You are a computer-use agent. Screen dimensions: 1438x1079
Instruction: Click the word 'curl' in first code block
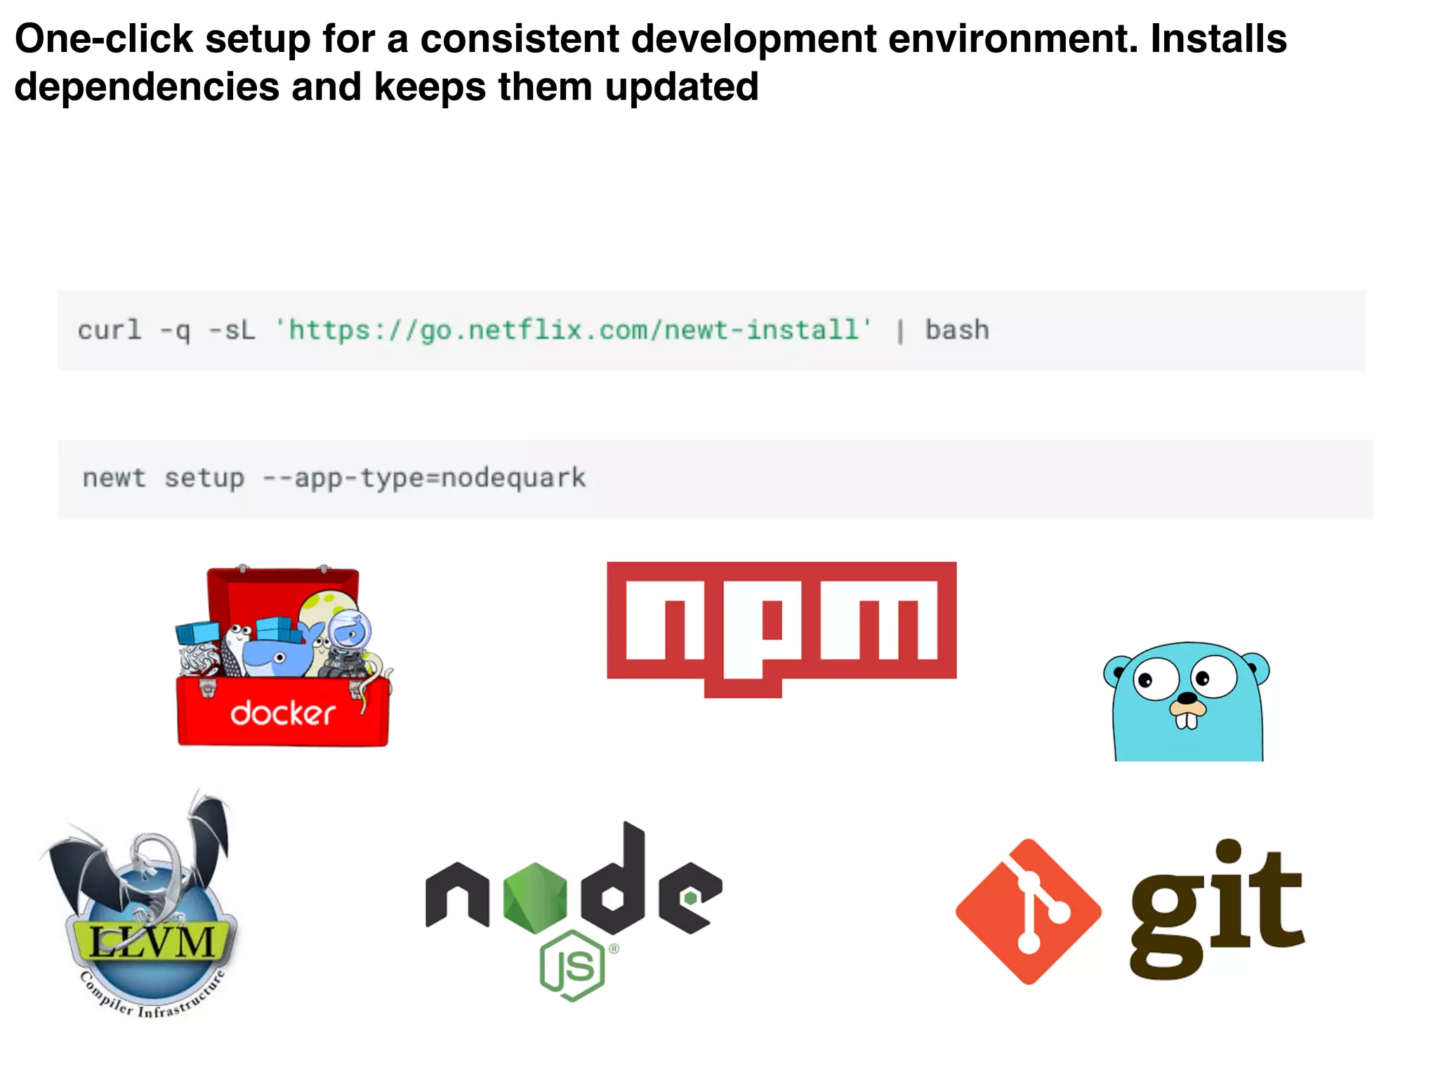110,330
